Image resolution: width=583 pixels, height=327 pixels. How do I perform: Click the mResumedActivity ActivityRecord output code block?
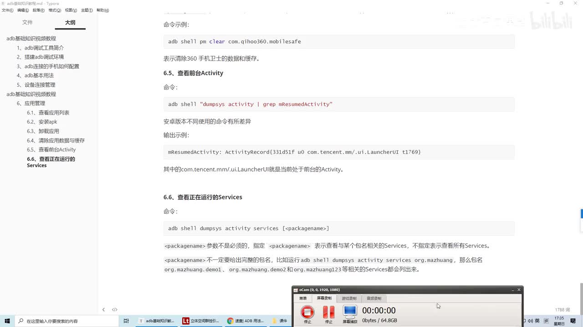point(339,152)
